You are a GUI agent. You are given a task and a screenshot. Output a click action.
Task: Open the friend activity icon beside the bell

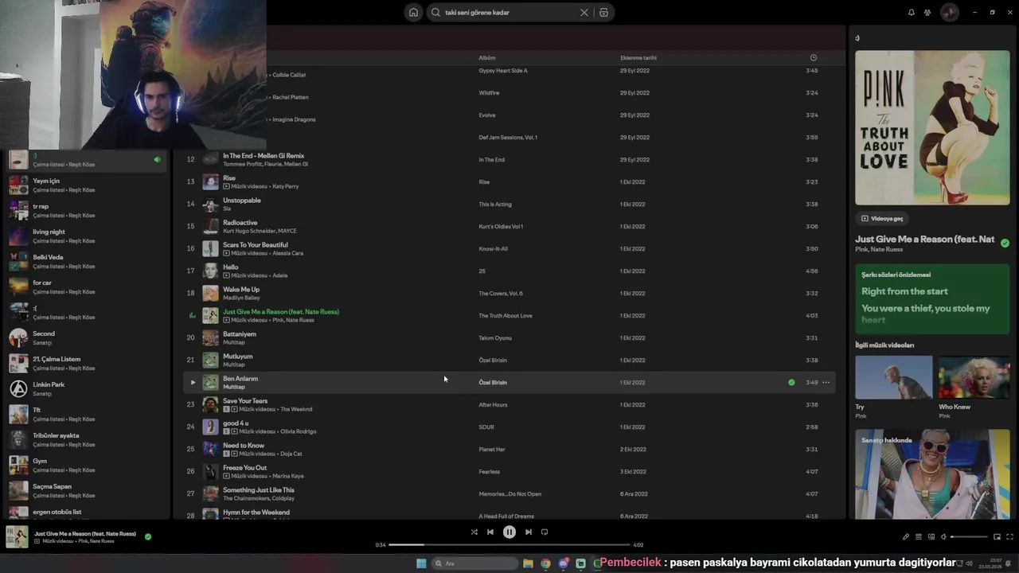point(927,13)
